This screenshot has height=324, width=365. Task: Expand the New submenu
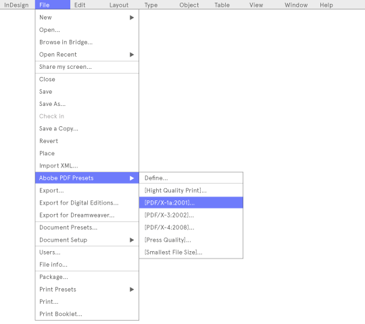87,18
